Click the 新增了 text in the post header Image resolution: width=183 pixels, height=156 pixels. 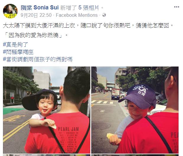[68, 8]
